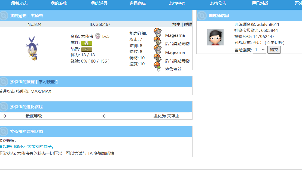The height and width of the screenshot is (170, 302).
Task: Open 通讯对战 in the top menu
Action: (260, 3)
